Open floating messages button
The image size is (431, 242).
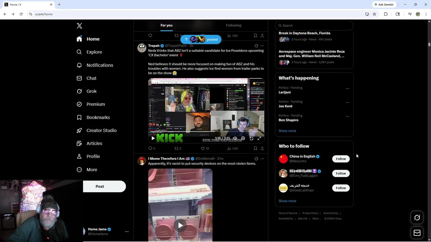click(417, 233)
